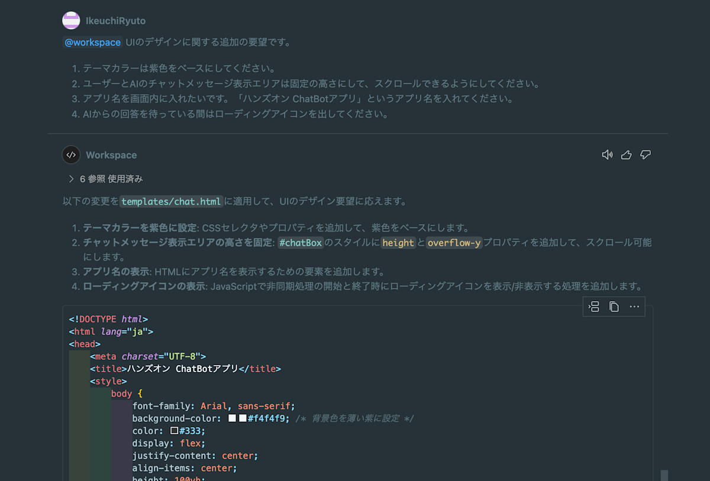This screenshot has width=710, height=481.
Task: Click the request about ローディングアイコンを出してください
Action: tap(235, 115)
